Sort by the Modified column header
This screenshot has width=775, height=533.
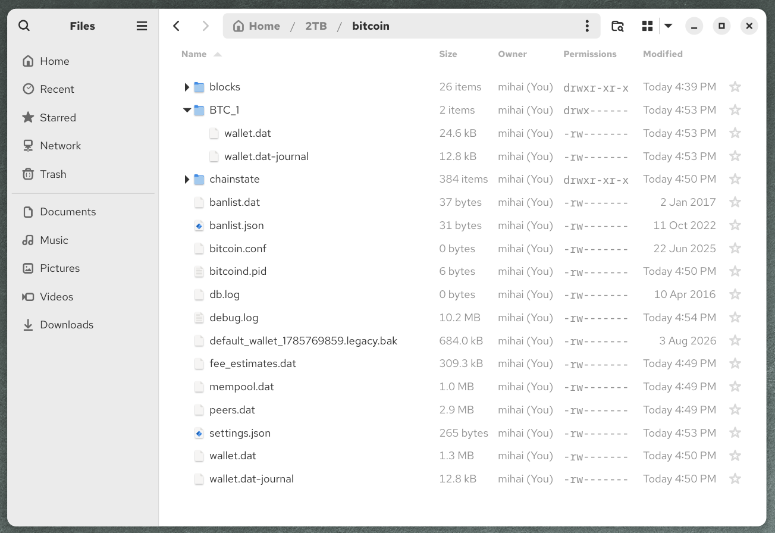tap(663, 54)
